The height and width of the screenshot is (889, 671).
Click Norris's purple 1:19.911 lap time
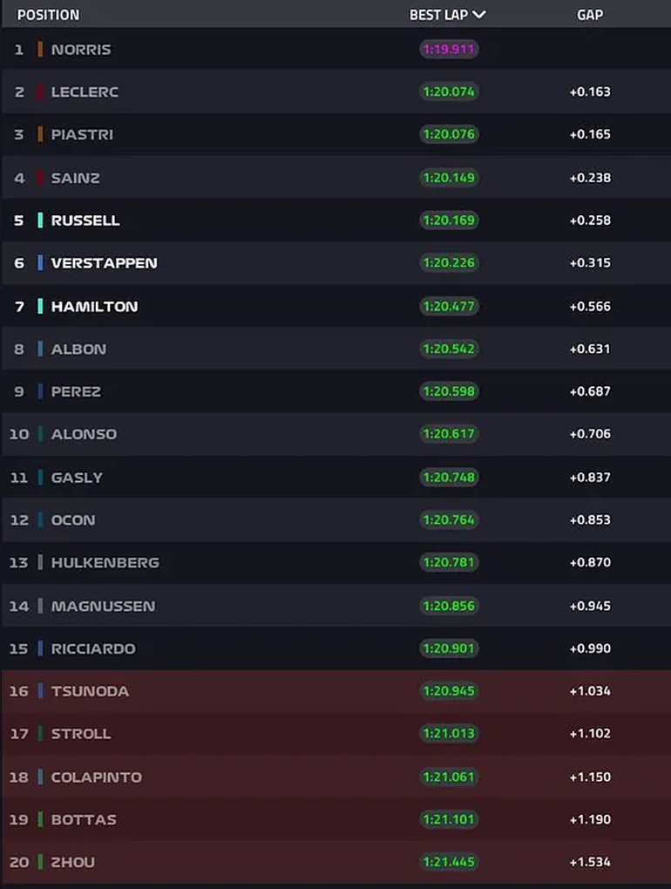449,50
